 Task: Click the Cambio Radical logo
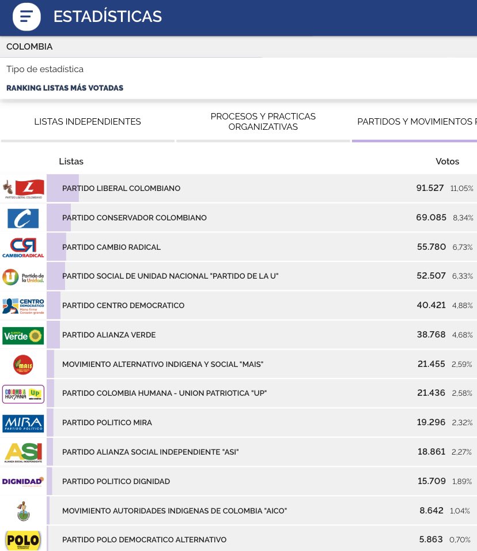pos(23,248)
